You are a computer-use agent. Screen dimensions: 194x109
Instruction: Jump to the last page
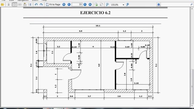coord(90,5)
